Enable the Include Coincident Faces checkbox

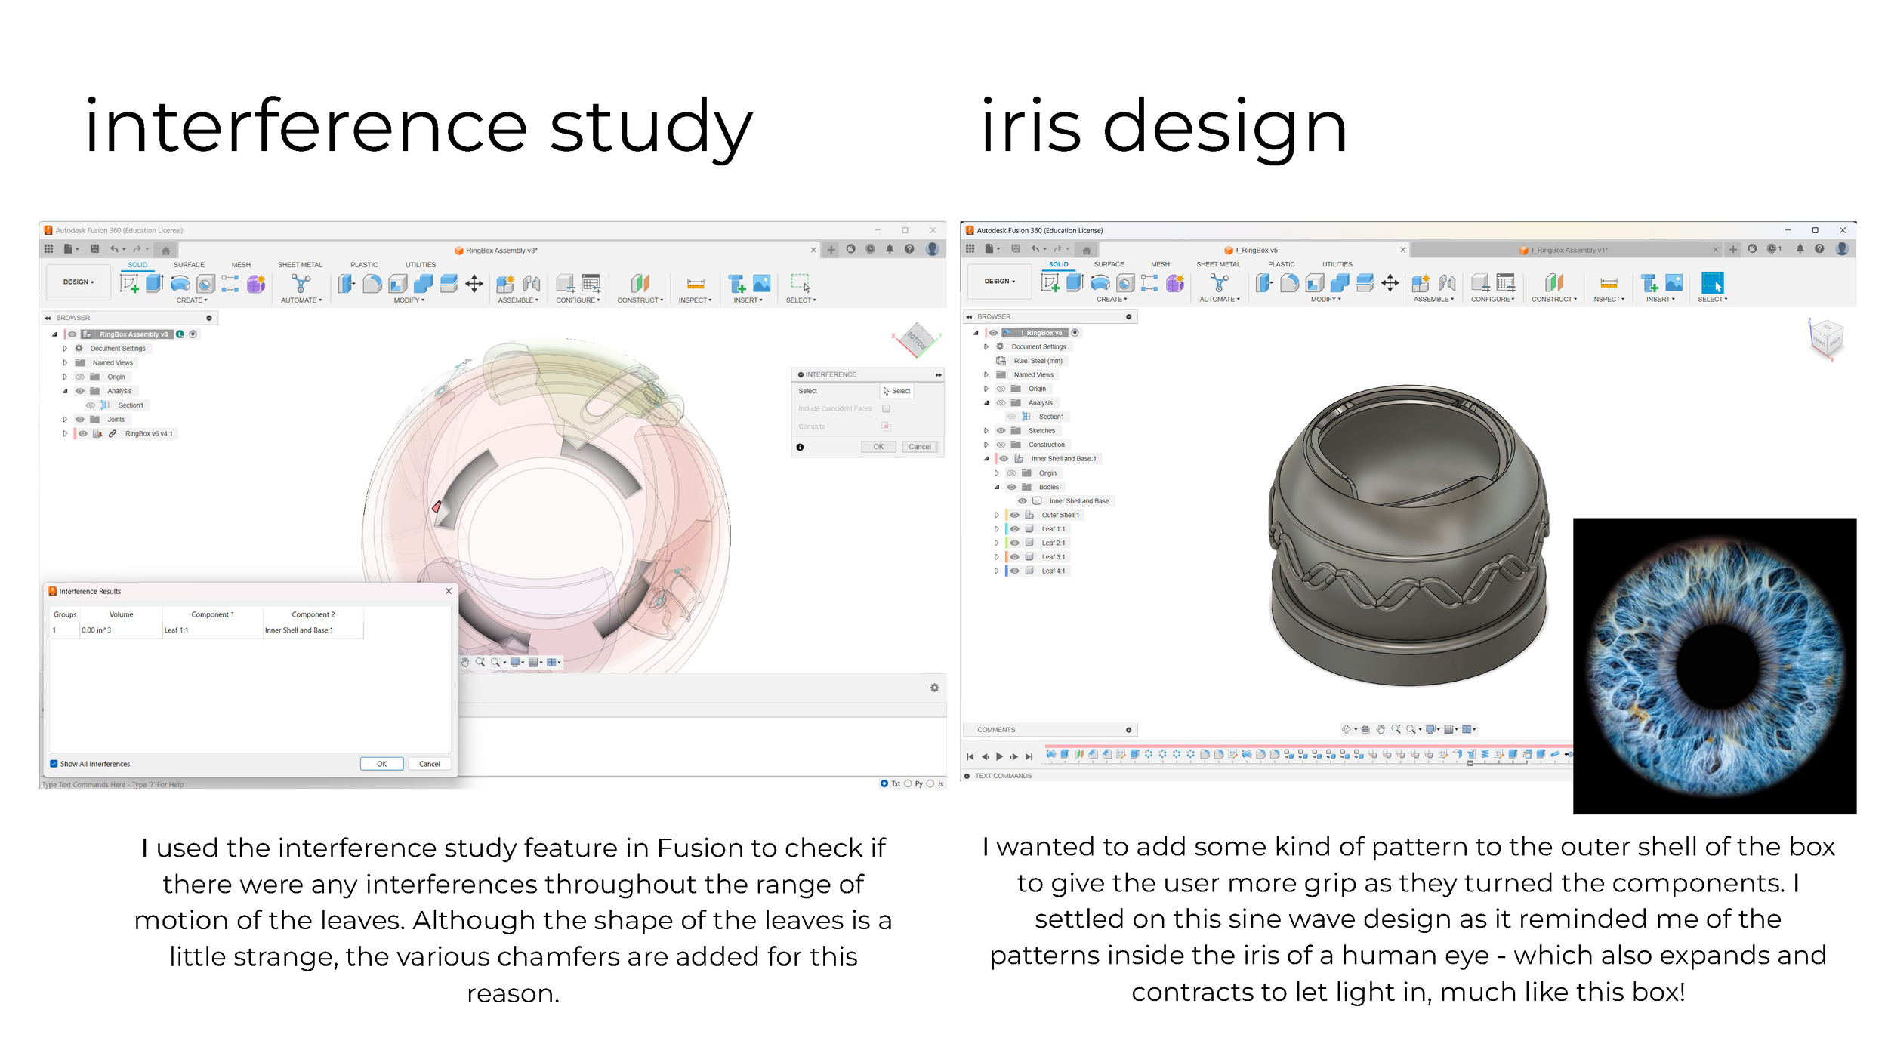886,408
